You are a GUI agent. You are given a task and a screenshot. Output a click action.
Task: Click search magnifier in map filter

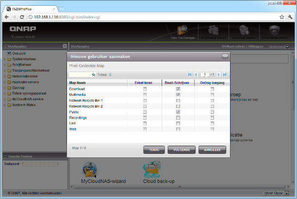pyautogui.click(x=93, y=75)
